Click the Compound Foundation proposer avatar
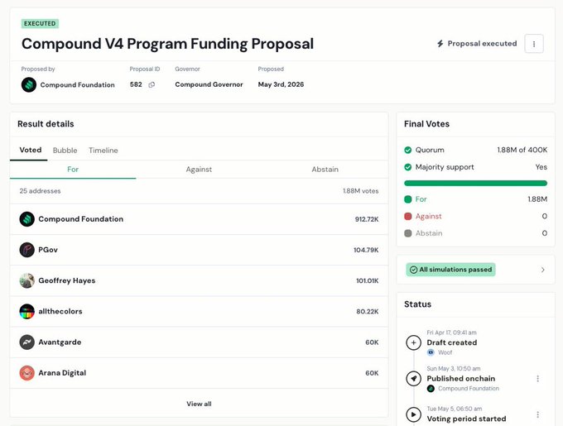This screenshot has height=426, width=563. (29, 85)
